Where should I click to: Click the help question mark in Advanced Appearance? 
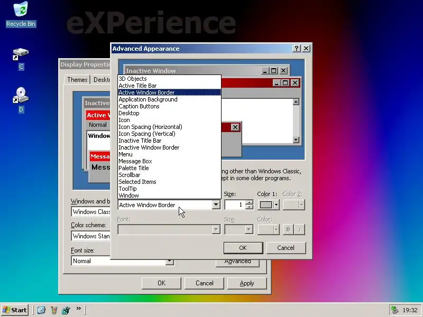[297, 49]
